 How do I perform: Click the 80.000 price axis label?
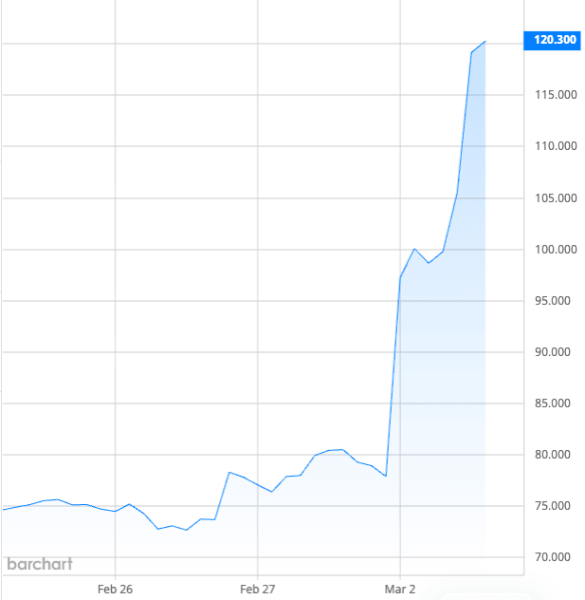pyautogui.click(x=554, y=455)
